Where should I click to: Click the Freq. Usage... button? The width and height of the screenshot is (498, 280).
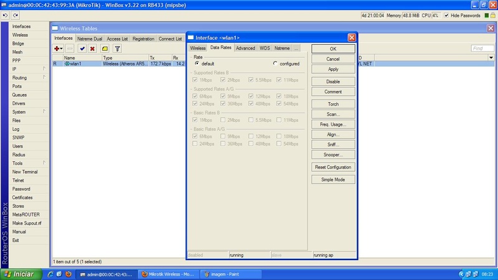coord(333,124)
